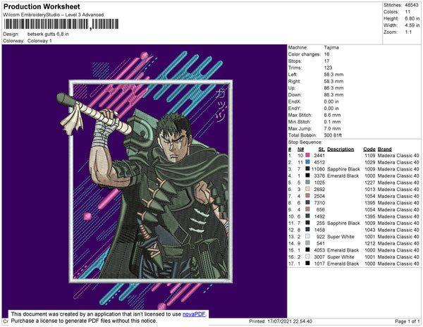Click the Color changes label
This screenshot has width=423, height=327.
coord(305,54)
